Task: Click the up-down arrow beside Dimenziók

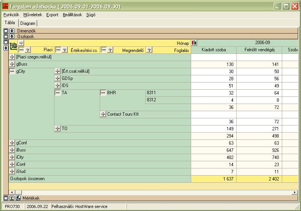Action: pyautogui.click(x=12, y=31)
